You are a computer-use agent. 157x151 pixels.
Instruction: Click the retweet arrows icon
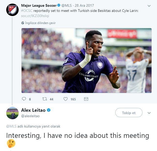(44, 99)
